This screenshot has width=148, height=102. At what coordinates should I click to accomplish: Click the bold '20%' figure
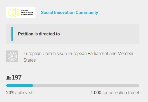pyautogui.click(x=10, y=92)
